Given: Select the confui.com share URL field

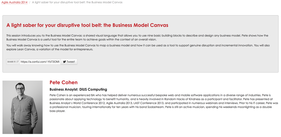Looking at the screenshot, I should click(40, 62).
